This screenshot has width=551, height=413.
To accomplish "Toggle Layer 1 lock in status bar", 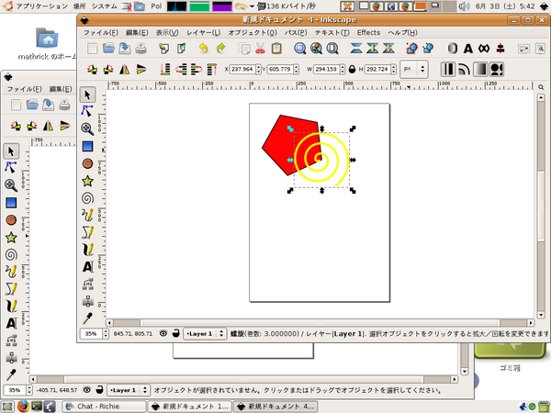I will pyautogui.click(x=175, y=334).
